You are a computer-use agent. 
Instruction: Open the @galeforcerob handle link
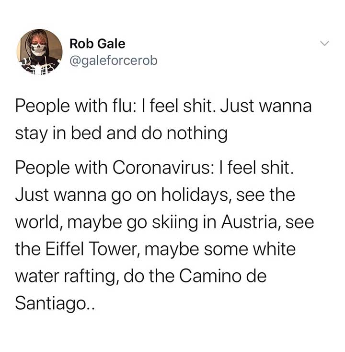(x=114, y=61)
